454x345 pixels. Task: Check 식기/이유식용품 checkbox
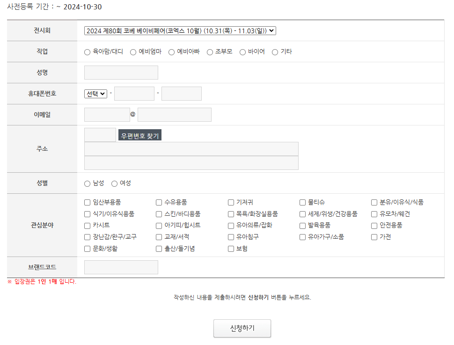coord(87,214)
